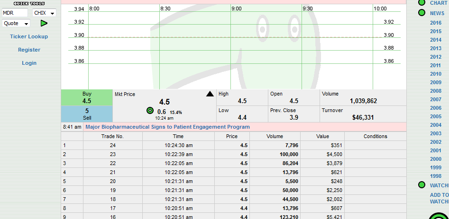
Task: Open the Register link
Action: point(29,50)
